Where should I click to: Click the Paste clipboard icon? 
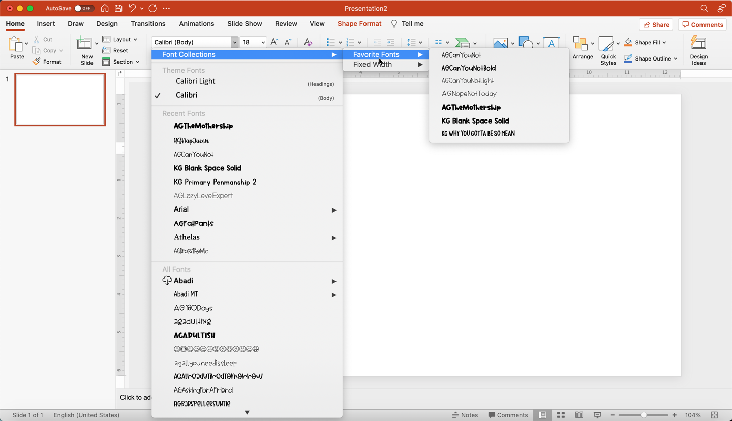point(16,44)
